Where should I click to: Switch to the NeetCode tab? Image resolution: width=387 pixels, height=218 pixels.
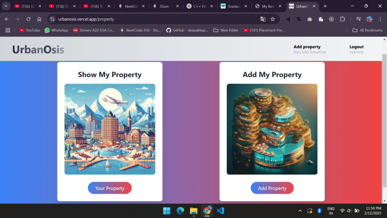click(x=131, y=6)
